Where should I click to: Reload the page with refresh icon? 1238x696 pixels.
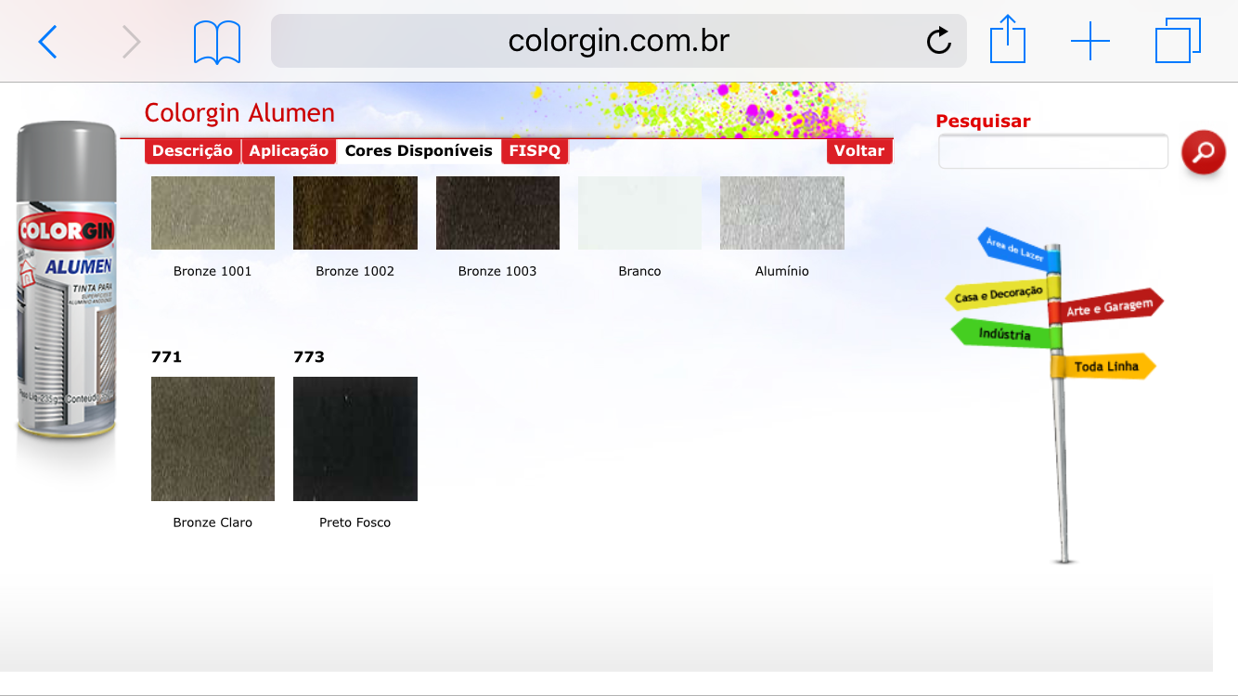(x=939, y=41)
